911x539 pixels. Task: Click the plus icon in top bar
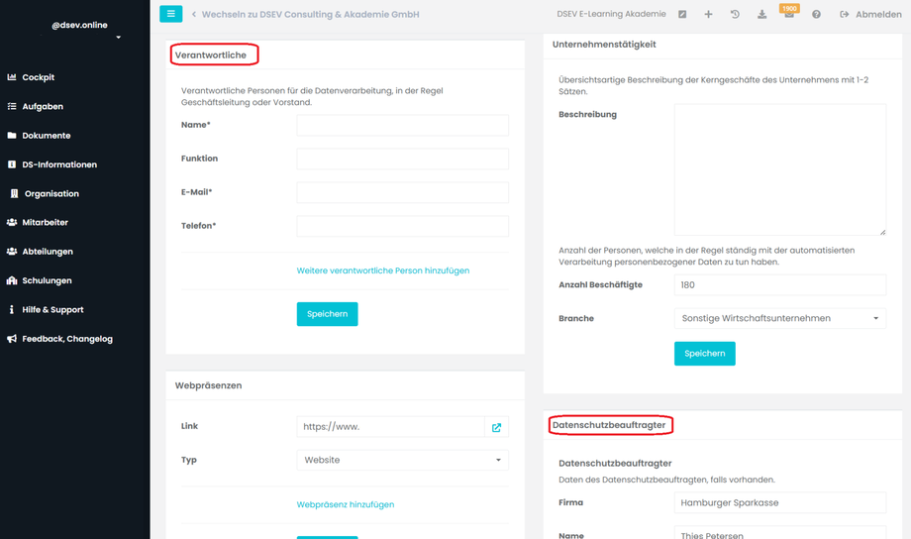pyautogui.click(x=708, y=15)
